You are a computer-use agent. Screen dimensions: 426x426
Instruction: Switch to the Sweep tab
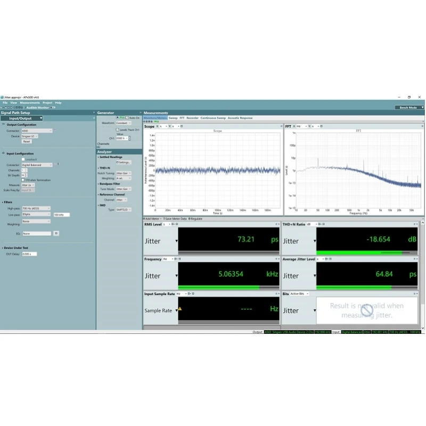pyautogui.click(x=172, y=118)
